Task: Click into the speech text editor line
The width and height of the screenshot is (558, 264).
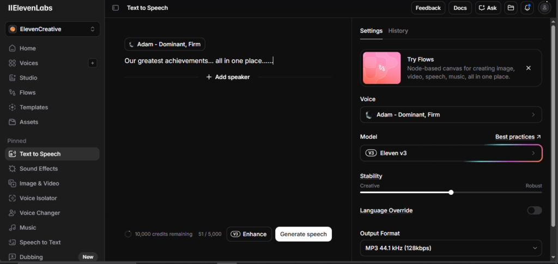Action: [x=199, y=61]
